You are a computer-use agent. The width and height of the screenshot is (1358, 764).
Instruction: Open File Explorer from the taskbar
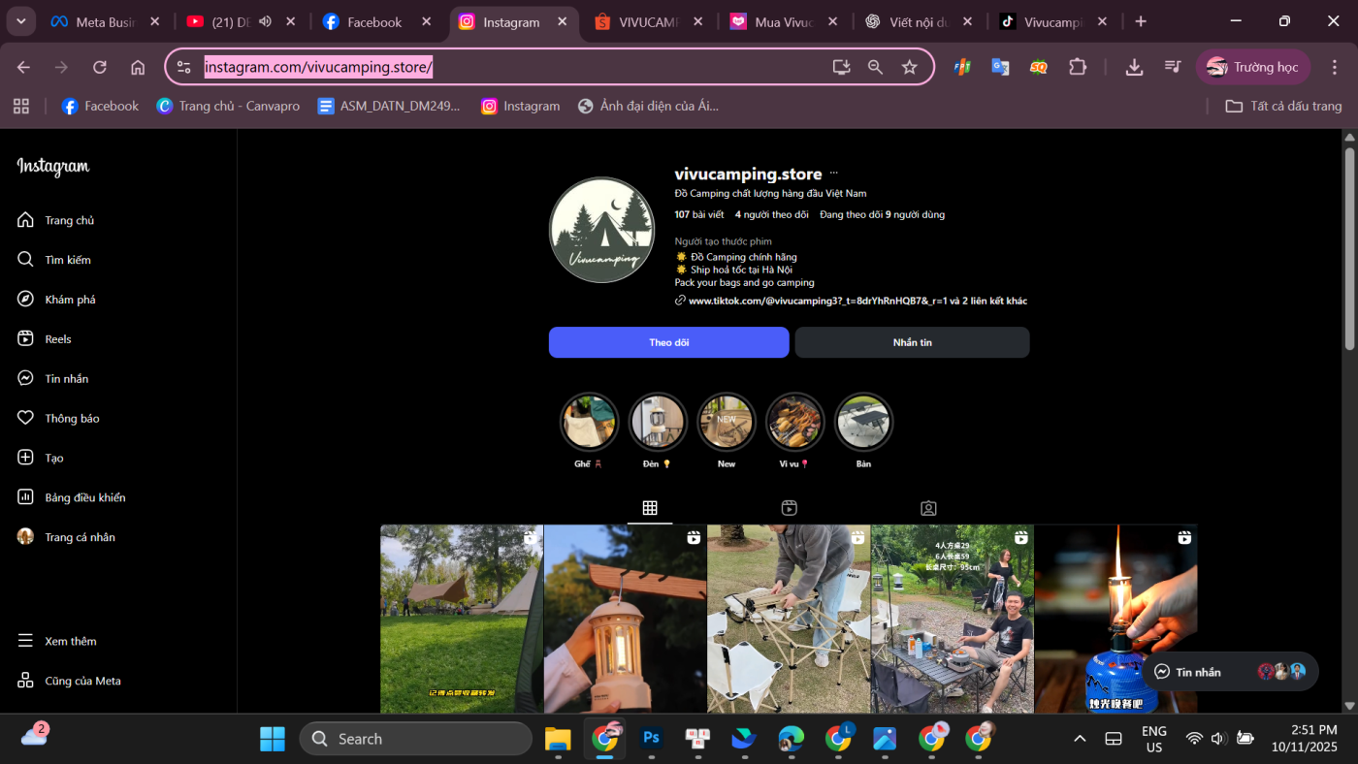click(x=558, y=739)
